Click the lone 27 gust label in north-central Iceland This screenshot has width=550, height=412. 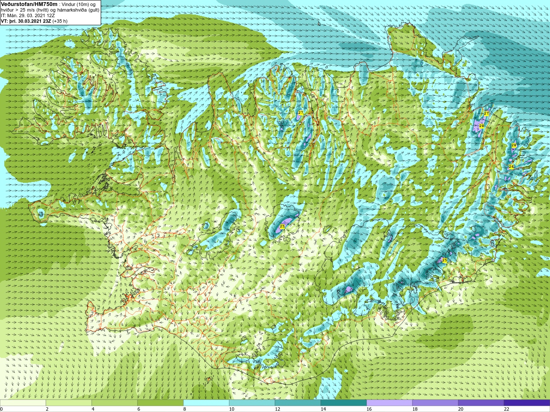pyautogui.click(x=301, y=113)
